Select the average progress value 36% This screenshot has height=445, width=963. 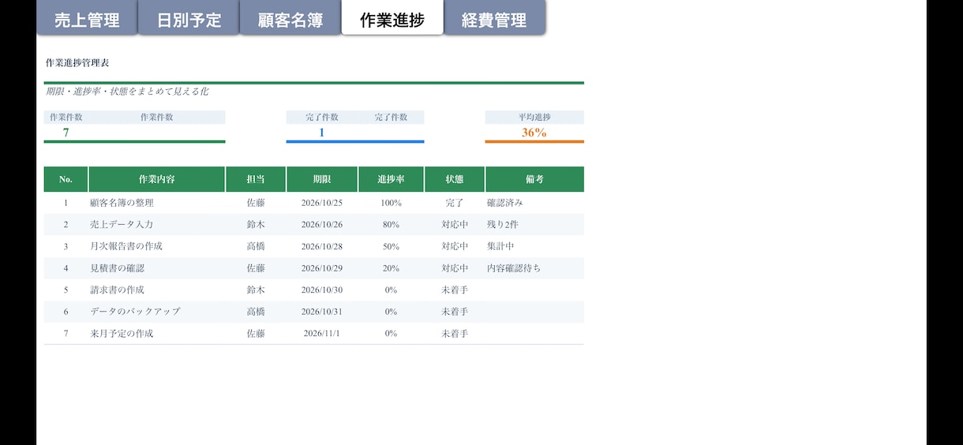534,133
